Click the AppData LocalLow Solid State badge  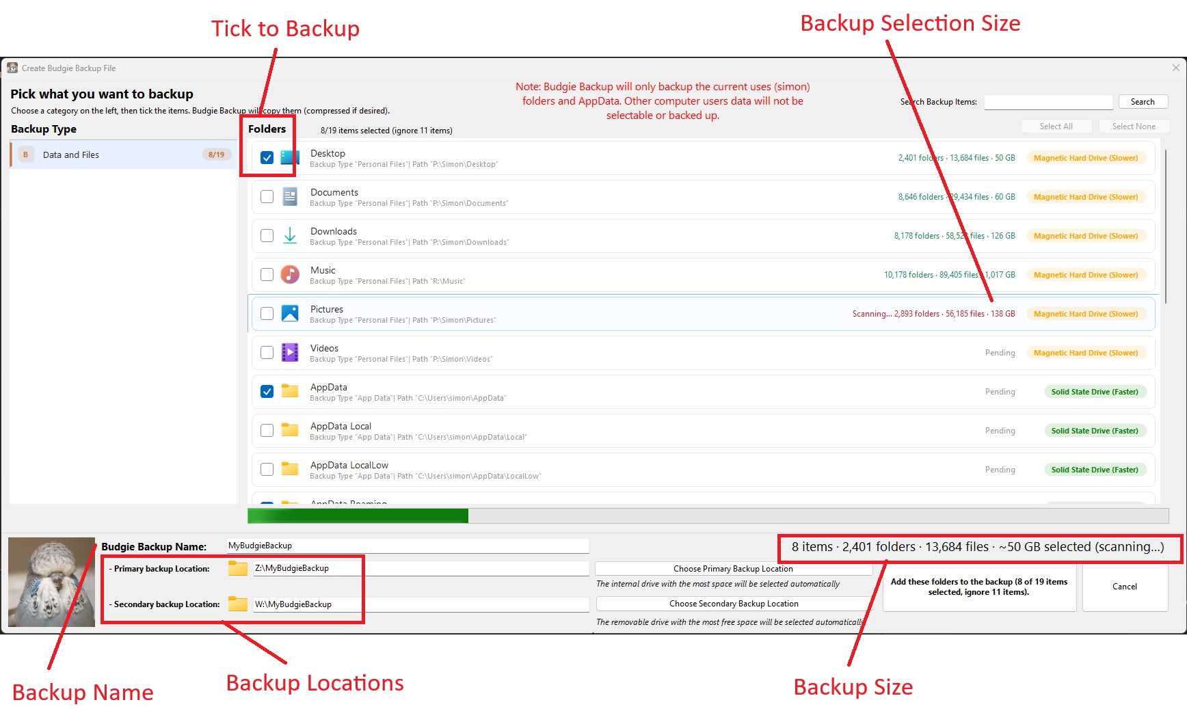[x=1095, y=470]
